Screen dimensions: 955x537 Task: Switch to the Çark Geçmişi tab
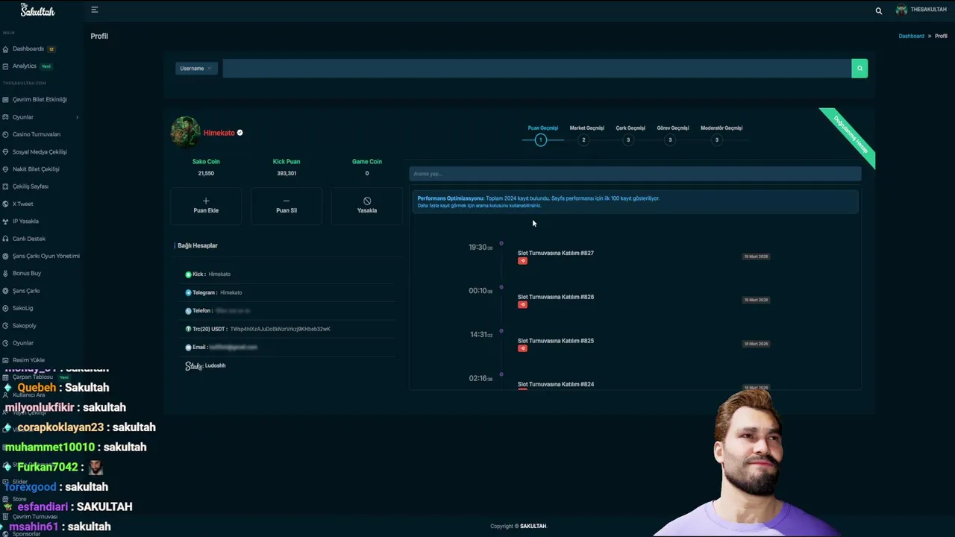[x=630, y=134]
